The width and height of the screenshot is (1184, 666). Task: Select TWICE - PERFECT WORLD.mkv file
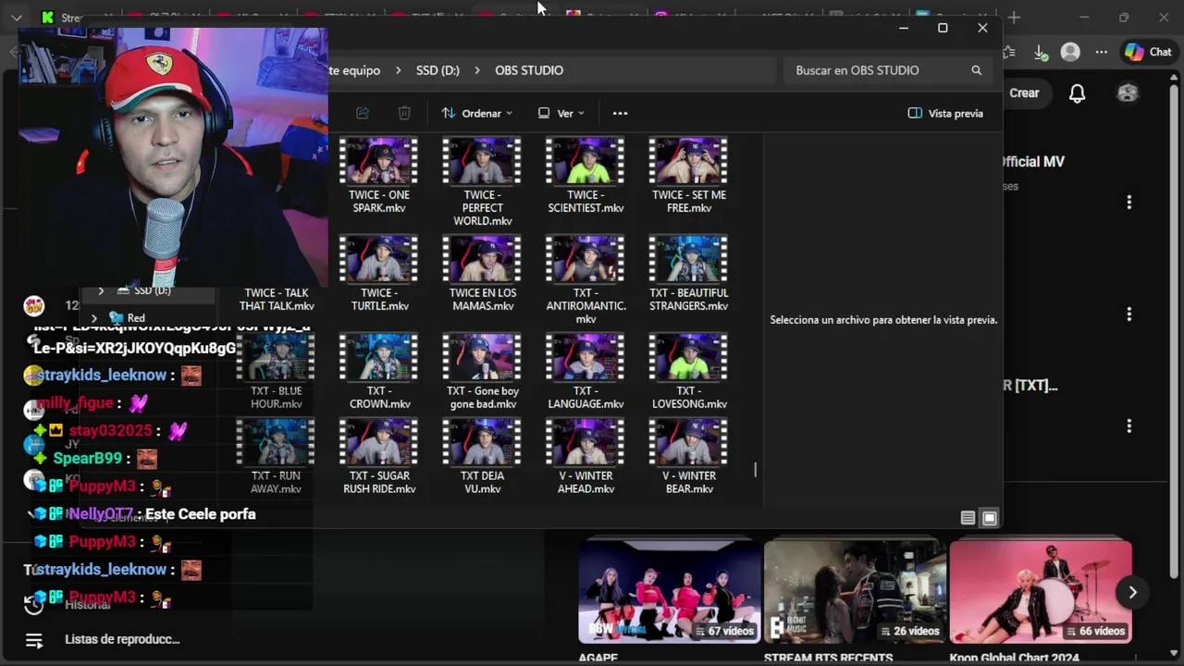tap(482, 182)
